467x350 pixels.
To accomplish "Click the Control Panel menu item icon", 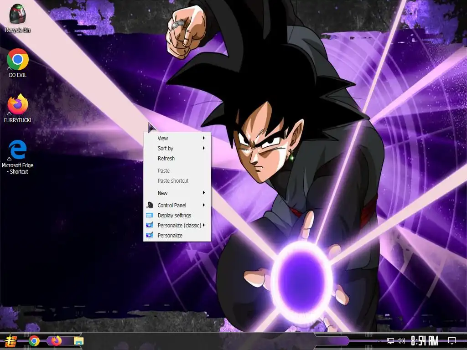I will click(x=150, y=205).
